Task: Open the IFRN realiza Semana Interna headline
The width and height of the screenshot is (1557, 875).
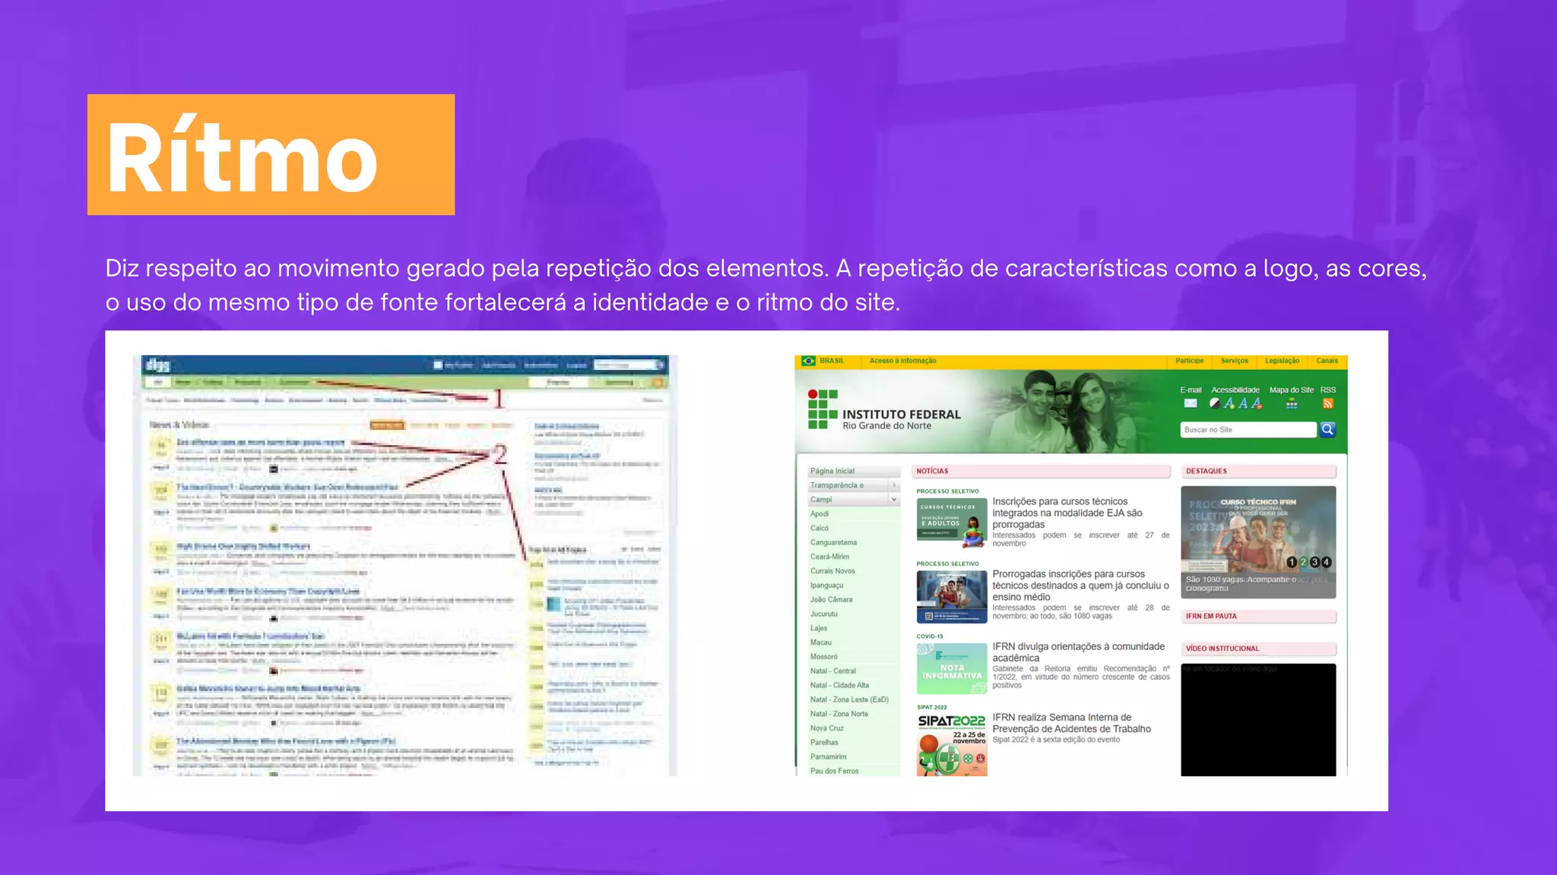Action: click(1071, 723)
